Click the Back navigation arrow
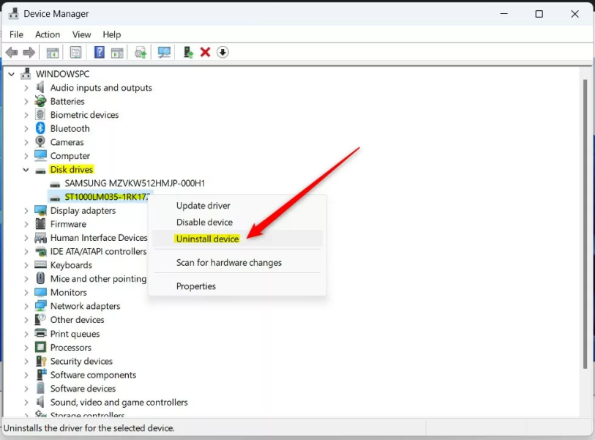 point(11,52)
